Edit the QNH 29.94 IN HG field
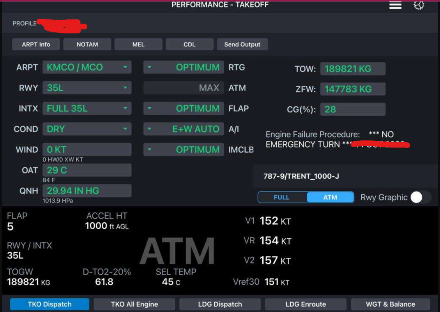Viewport: 440px width, 312px height. point(87,191)
